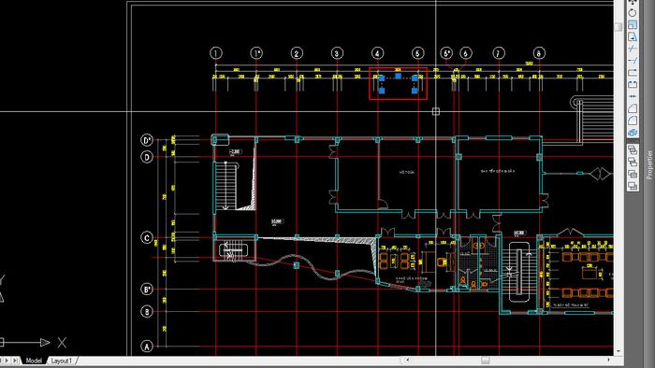Select grid bubble A on left axis
Image resolution: width=655 pixels, height=368 pixels.
pyautogui.click(x=147, y=346)
